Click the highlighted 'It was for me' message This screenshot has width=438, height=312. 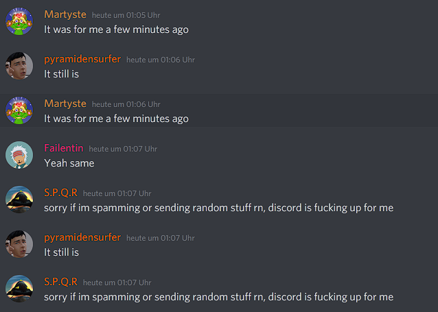pos(116,119)
